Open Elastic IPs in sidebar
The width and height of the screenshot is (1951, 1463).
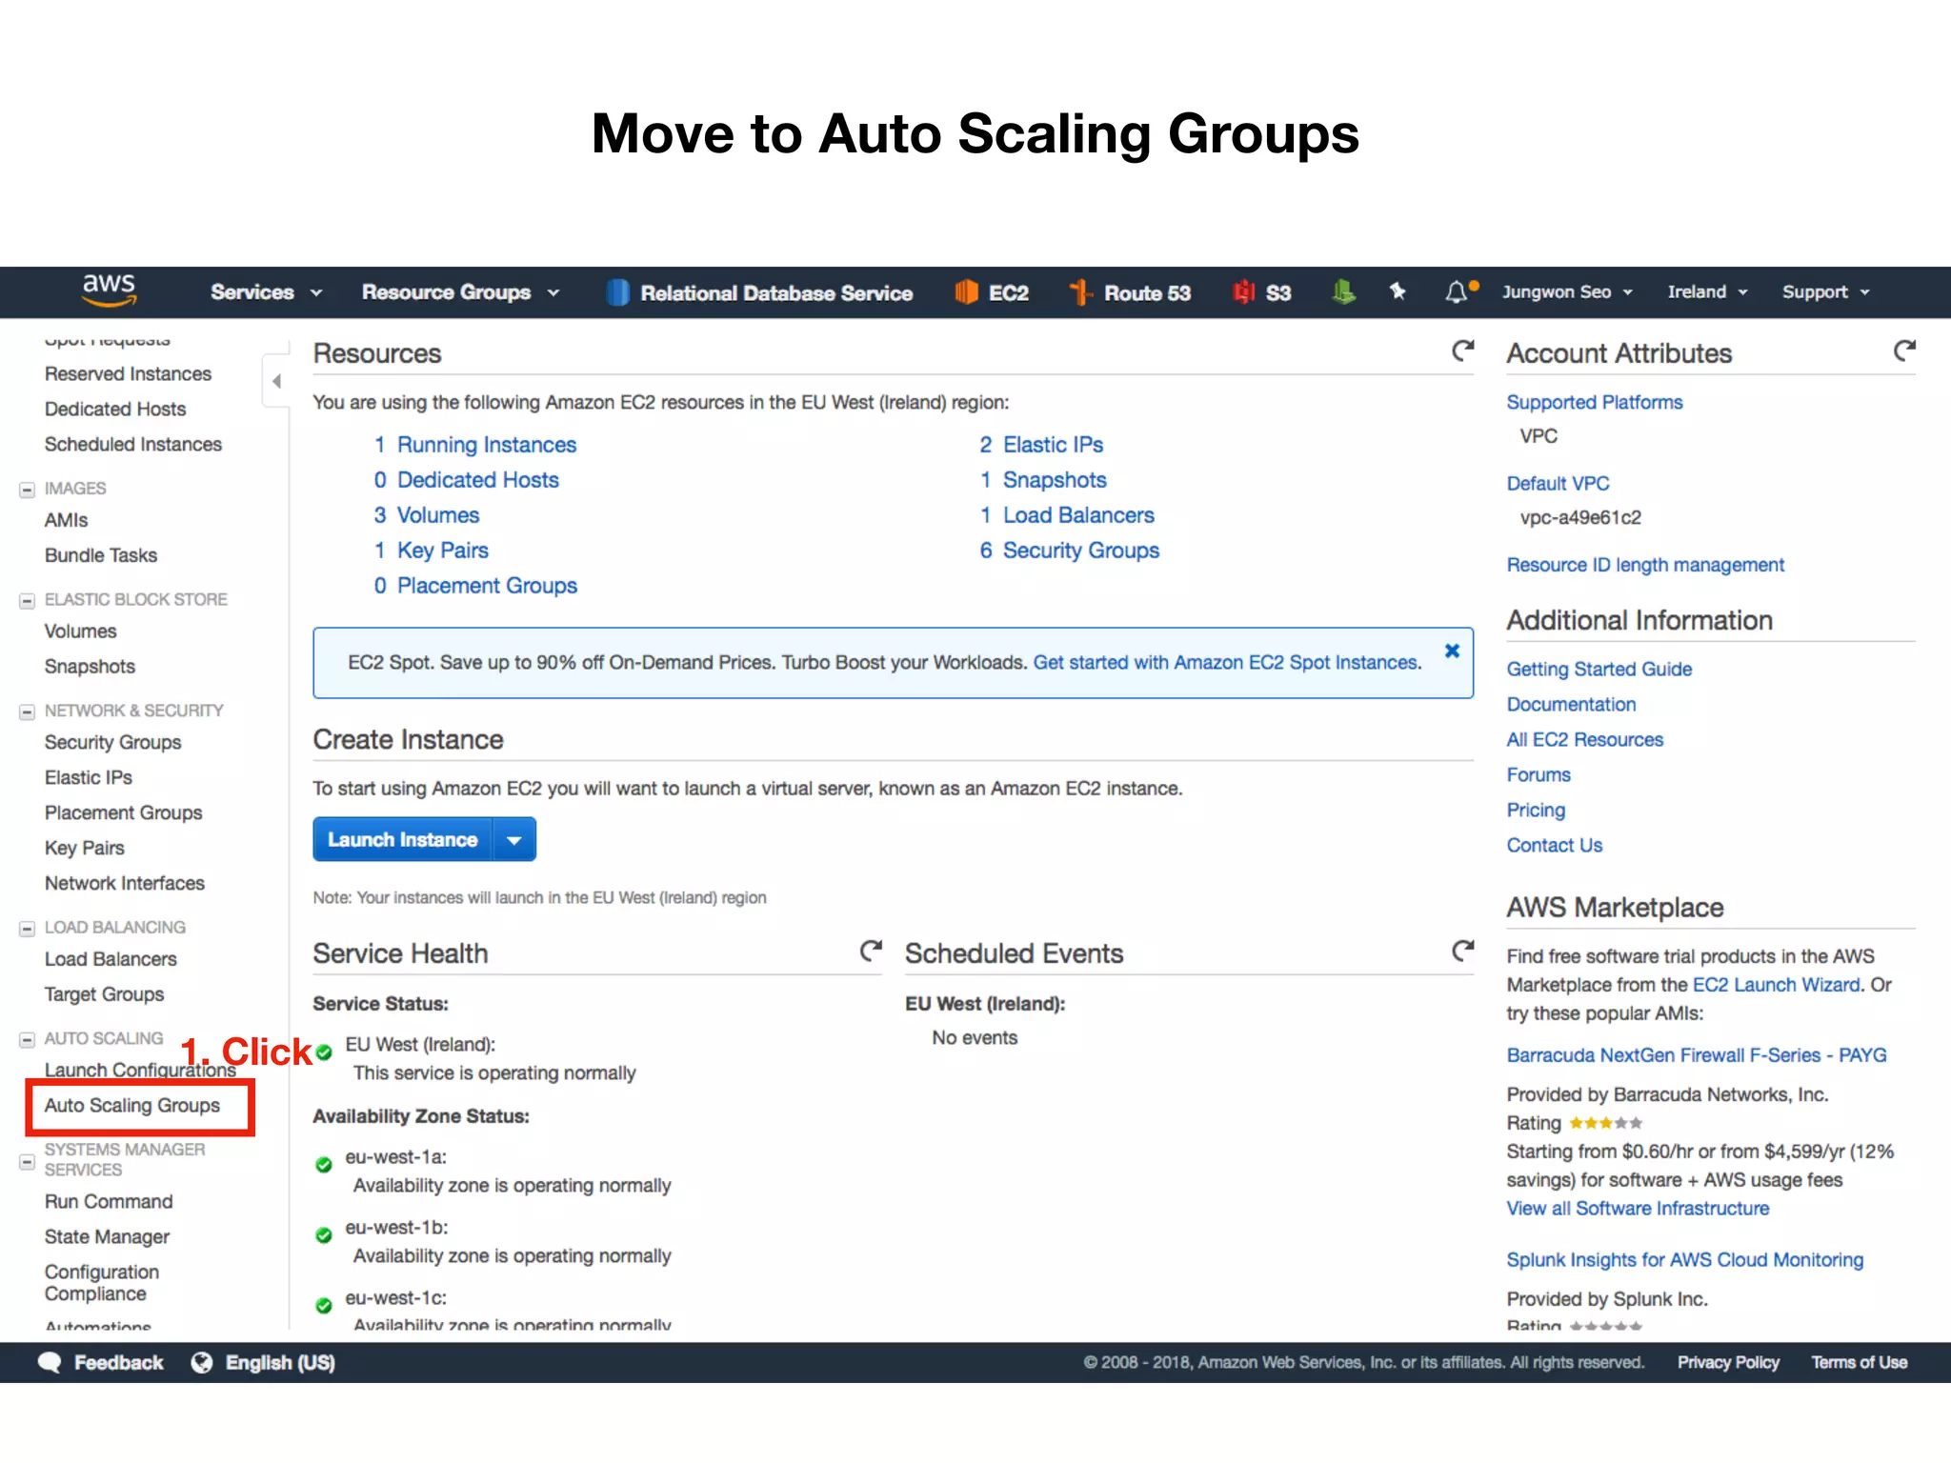click(x=88, y=777)
